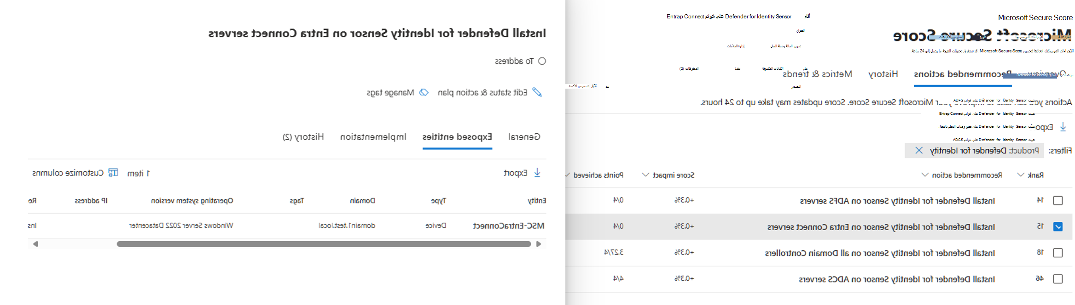Check the box for the ADCS servers row
The height and width of the screenshot is (305, 1075).
tap(1058, 279)
